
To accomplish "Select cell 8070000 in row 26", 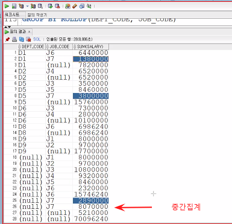I will tap(91, 206).
